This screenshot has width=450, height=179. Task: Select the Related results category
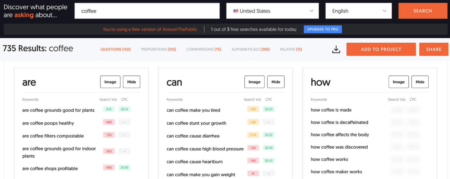click(x=291, y=49)
